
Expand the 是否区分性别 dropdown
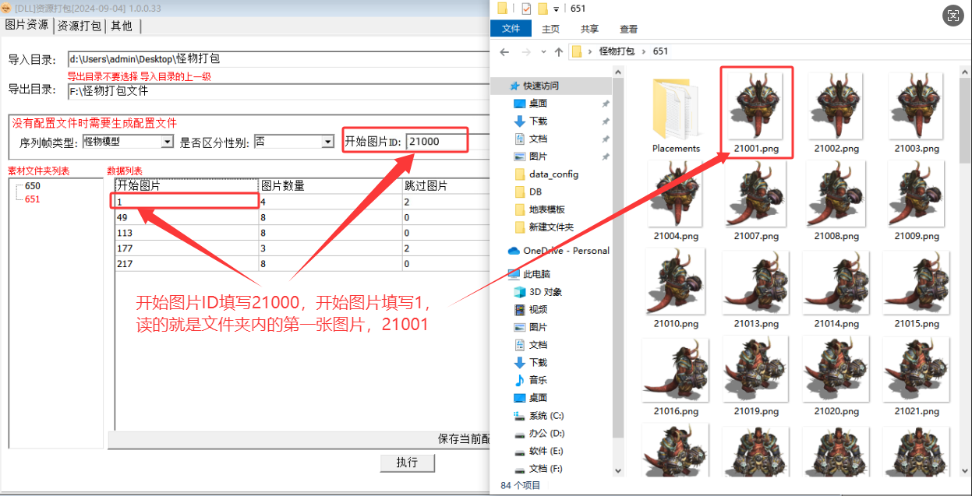tap(327, 142)
